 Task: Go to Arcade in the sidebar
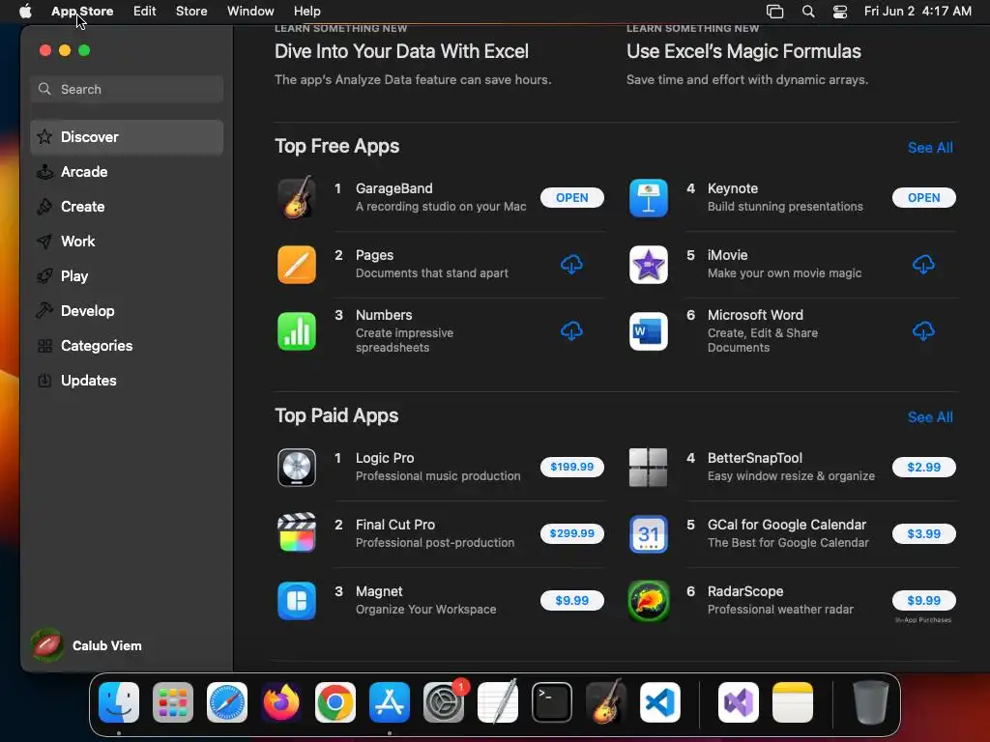point(127,172)
